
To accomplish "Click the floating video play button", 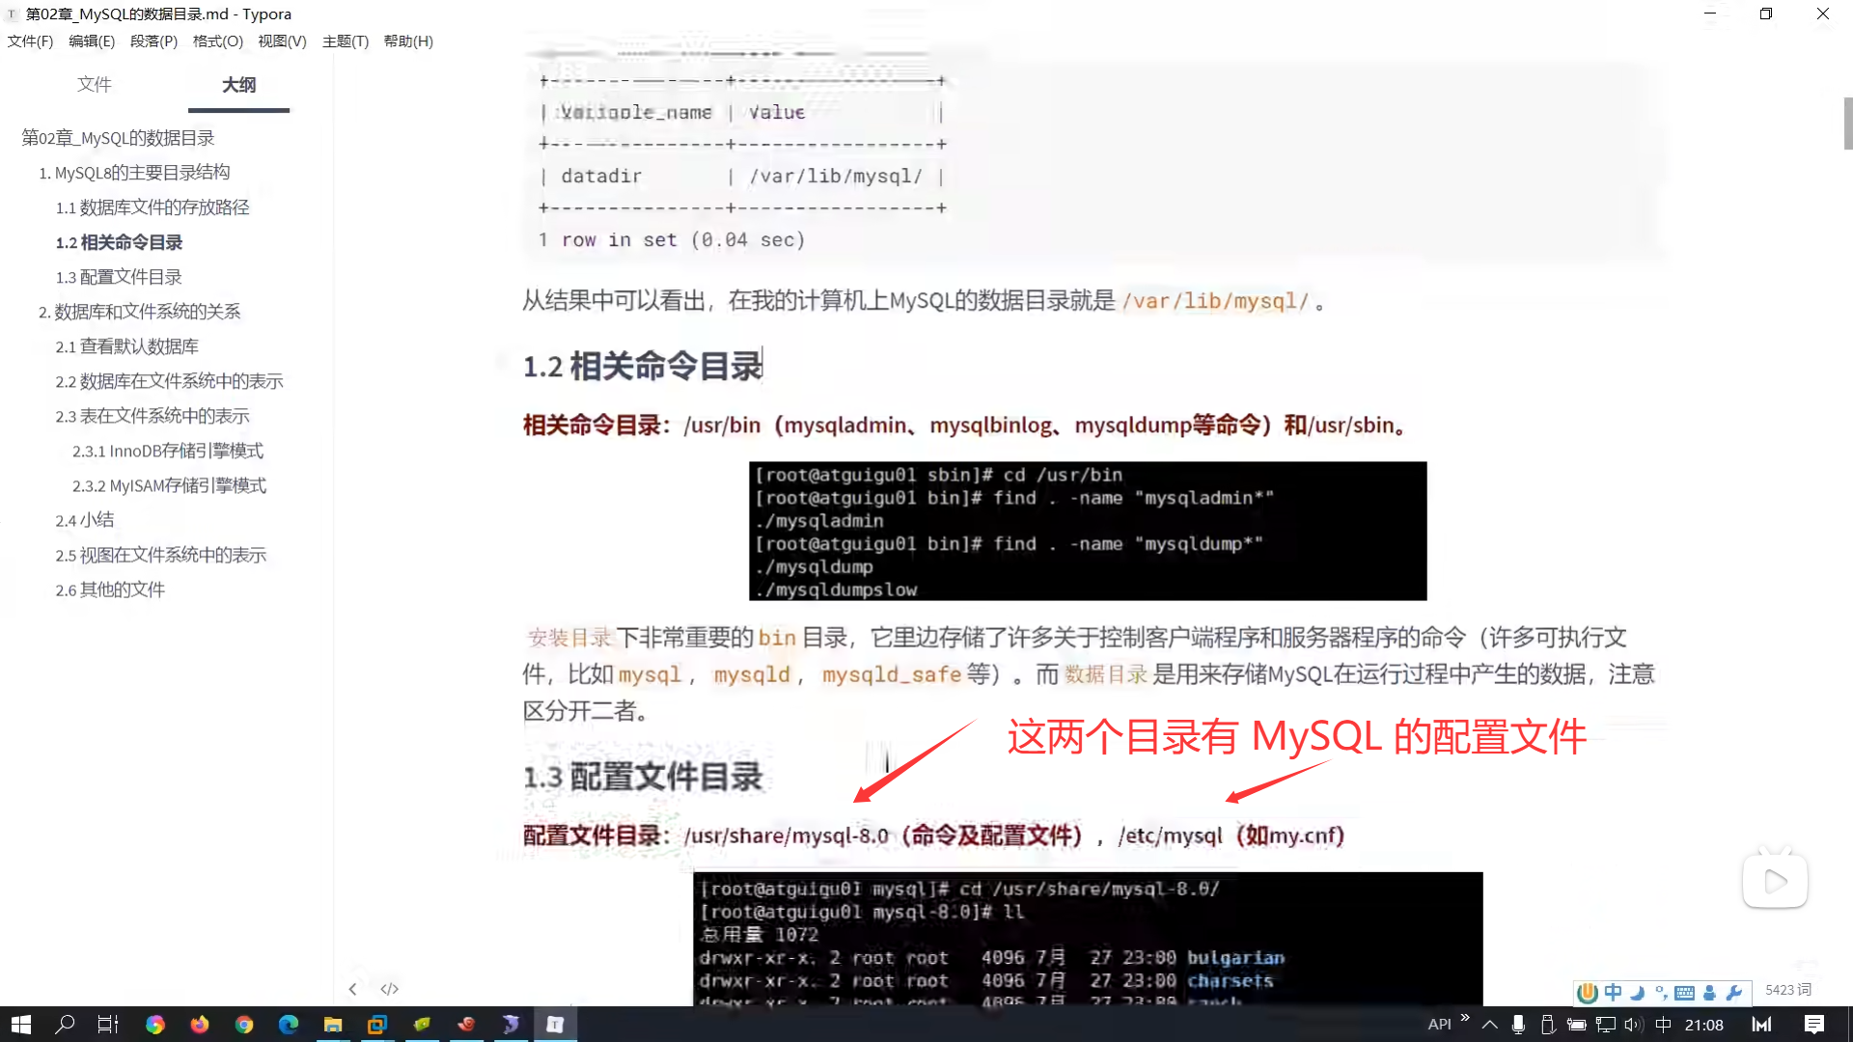I will point(1775,880).
